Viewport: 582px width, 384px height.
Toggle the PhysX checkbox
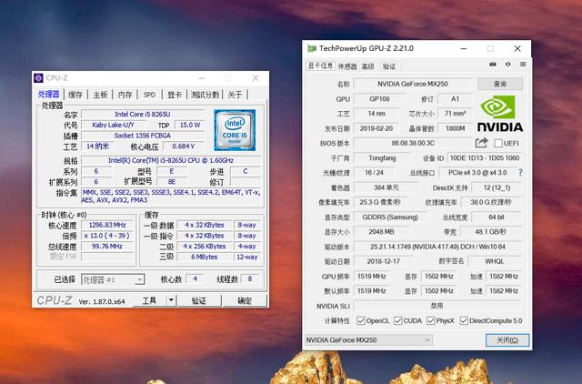click(x=430, y=321)
